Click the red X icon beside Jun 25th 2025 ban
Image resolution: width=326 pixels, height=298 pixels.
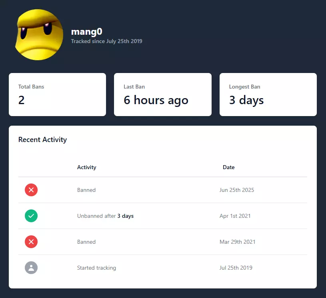click(31, 190)
